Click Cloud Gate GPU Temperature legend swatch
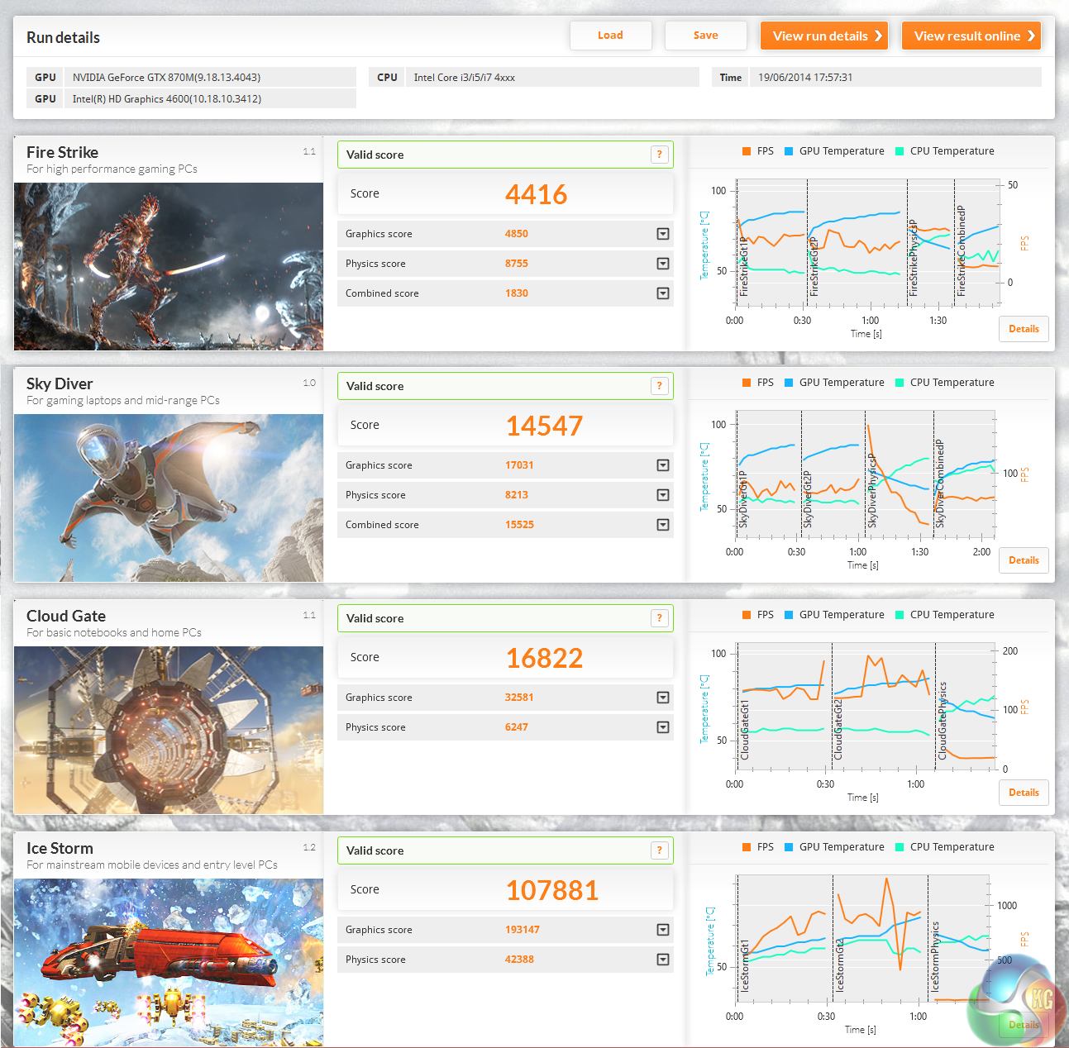The height and width of the screenshot is (1048, 1069). 789,615
